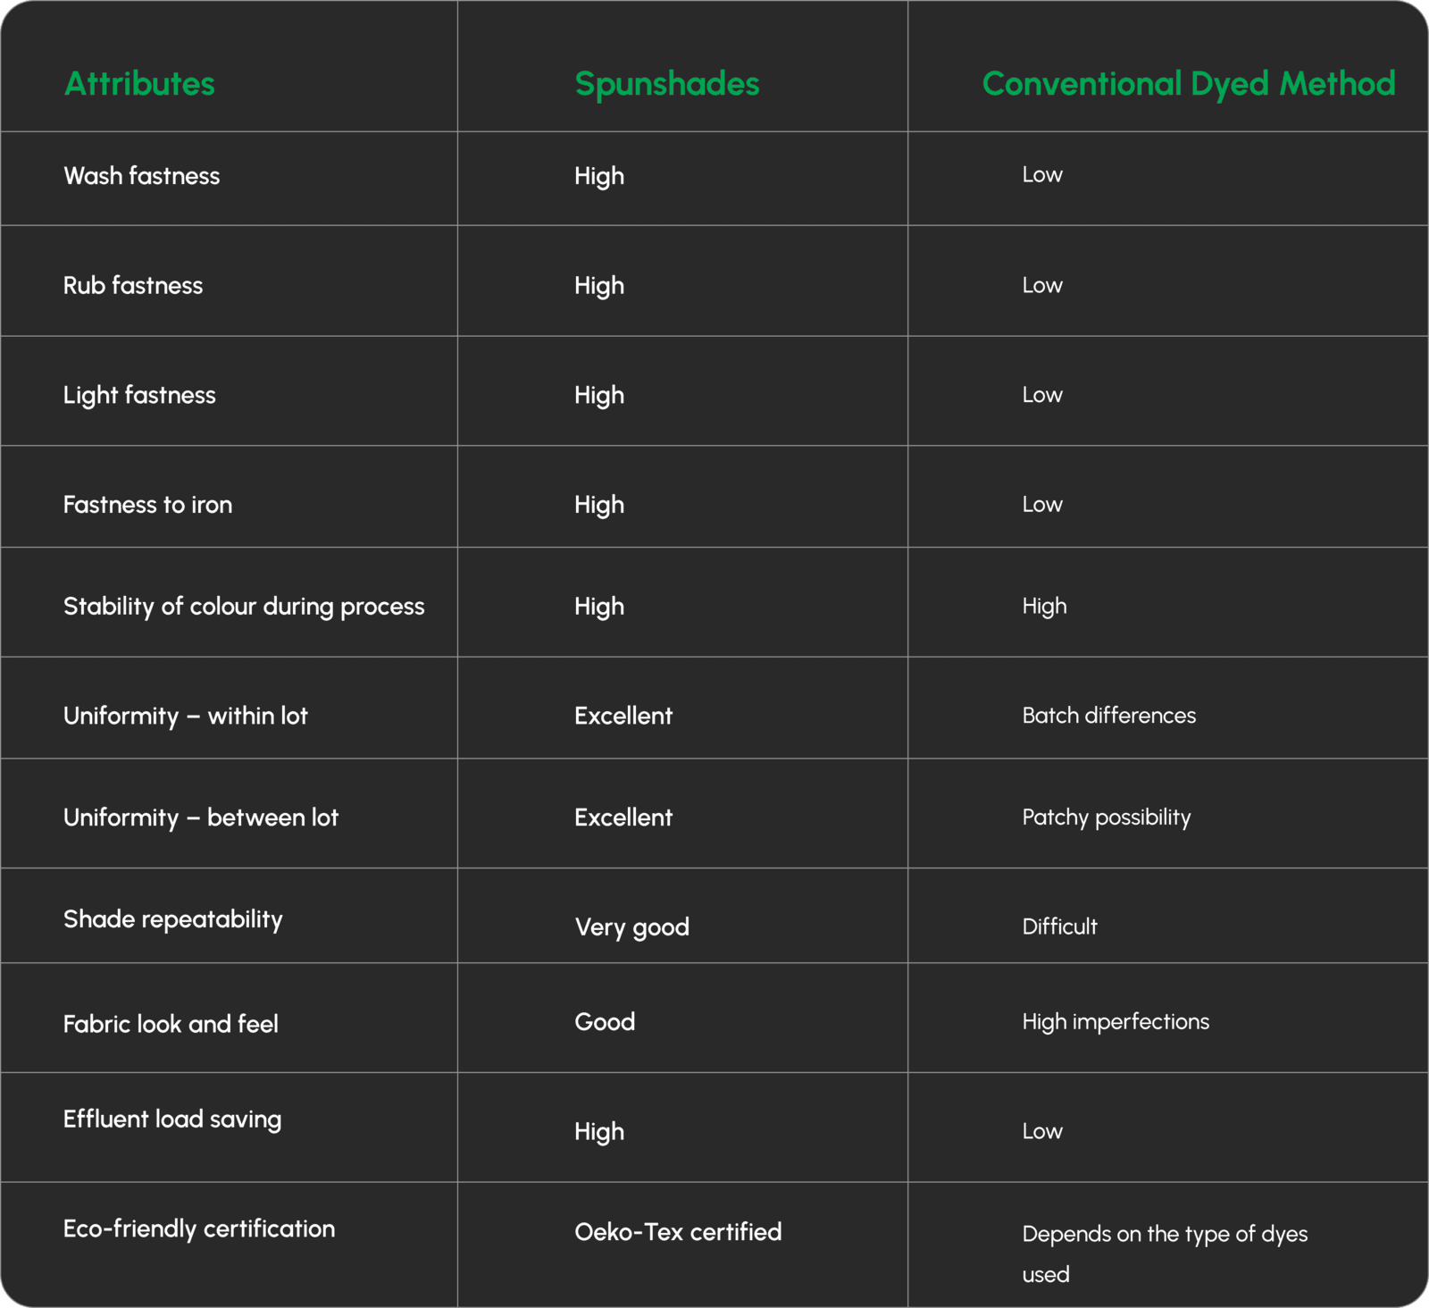
Task: Select the High imperfections cell
Action: 1116,1022
